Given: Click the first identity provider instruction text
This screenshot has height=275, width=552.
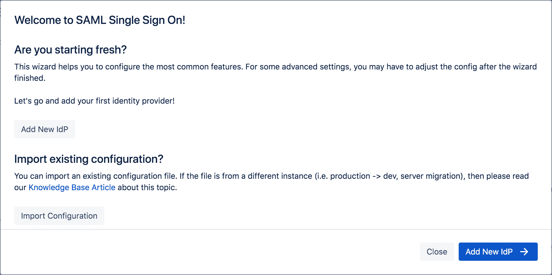Looking at the screenshot, I should click(x=94, y=101).
